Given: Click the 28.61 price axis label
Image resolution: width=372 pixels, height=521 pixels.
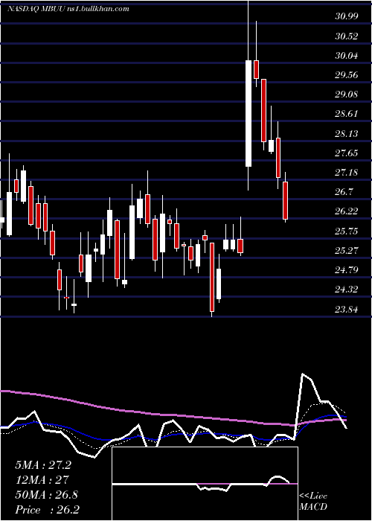Looking at the screenshot, I should (347, 114).
